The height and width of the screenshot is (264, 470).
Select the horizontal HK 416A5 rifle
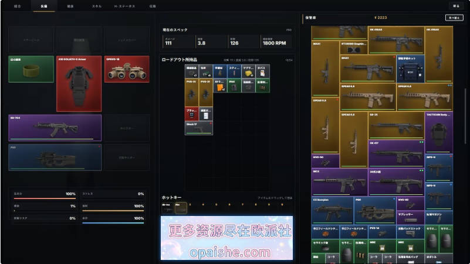pyautogui.click(x=396, y=40)
